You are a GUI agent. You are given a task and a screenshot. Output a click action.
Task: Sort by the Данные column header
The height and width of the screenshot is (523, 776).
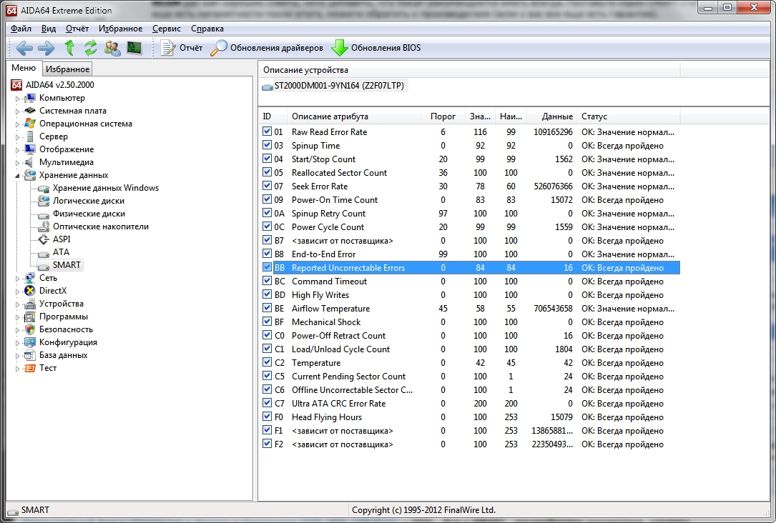coord(557,116)
